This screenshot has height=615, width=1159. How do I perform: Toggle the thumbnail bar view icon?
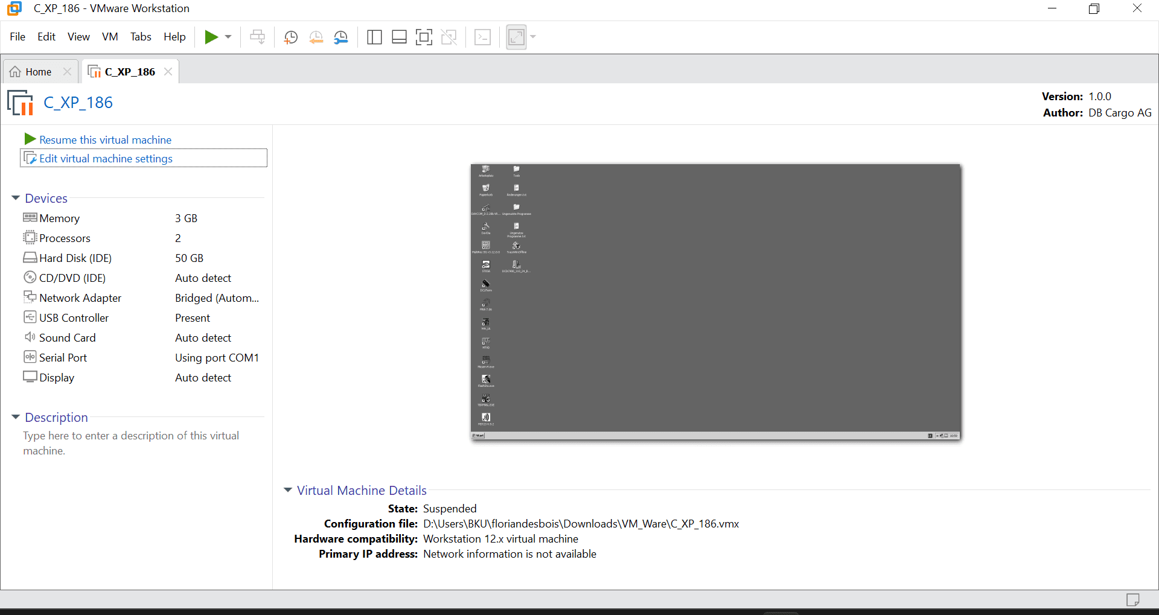tap(399, 37)
